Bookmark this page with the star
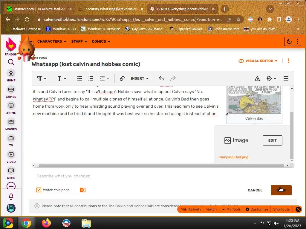This screenshot has height=229, width=306. coord(238,19)
